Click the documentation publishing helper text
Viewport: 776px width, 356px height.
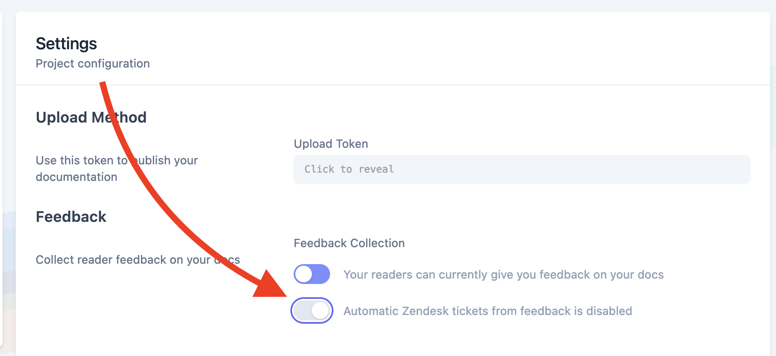[117, 168]
